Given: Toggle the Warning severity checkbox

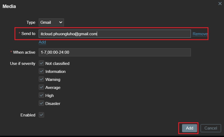Looking at the screenshot, I should pyautogui.click(x=41, y=79).
